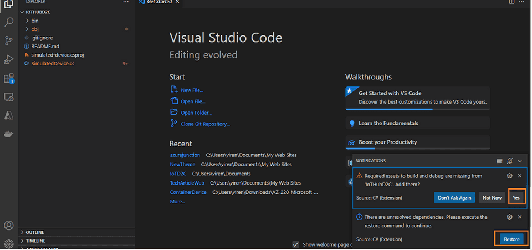
Task: Open the Manage gear menu
Action: click(x=9, y=243)
